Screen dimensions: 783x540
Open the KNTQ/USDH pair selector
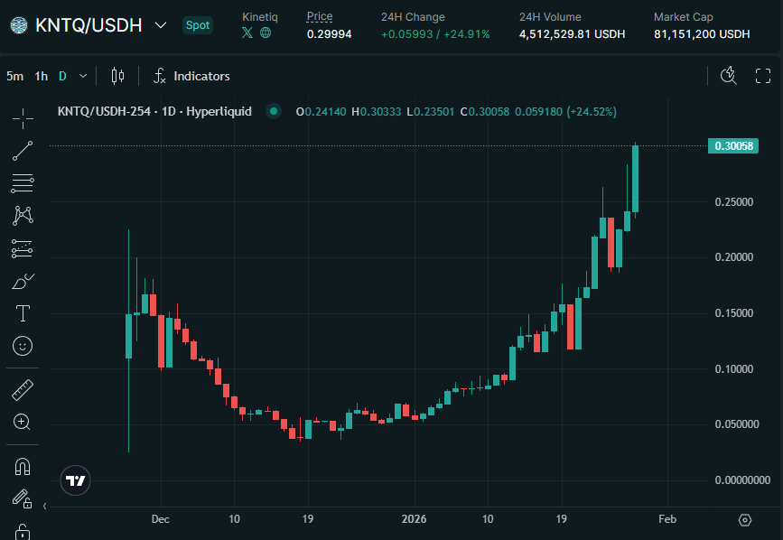(86, 25)
